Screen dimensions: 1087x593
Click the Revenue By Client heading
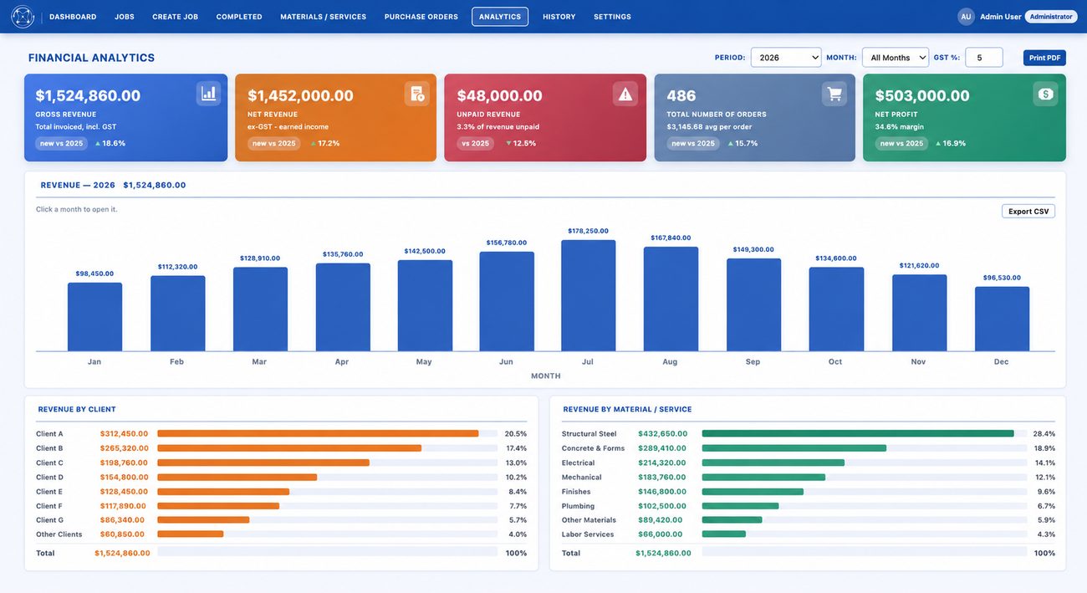point(77,410)
